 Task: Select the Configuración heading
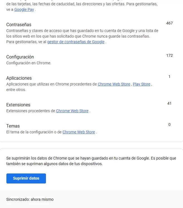[20, 57]
